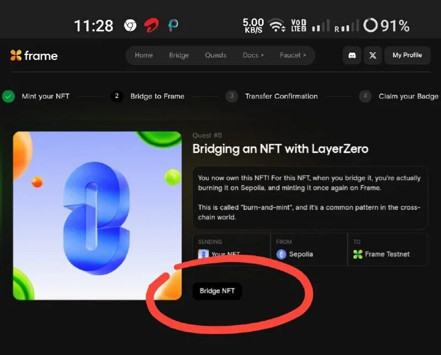Open the Faucet external link

293,55
